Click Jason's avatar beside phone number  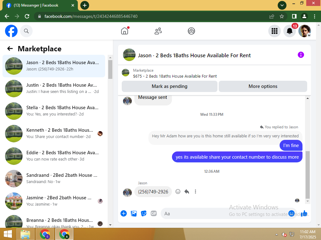pos(127,192)
